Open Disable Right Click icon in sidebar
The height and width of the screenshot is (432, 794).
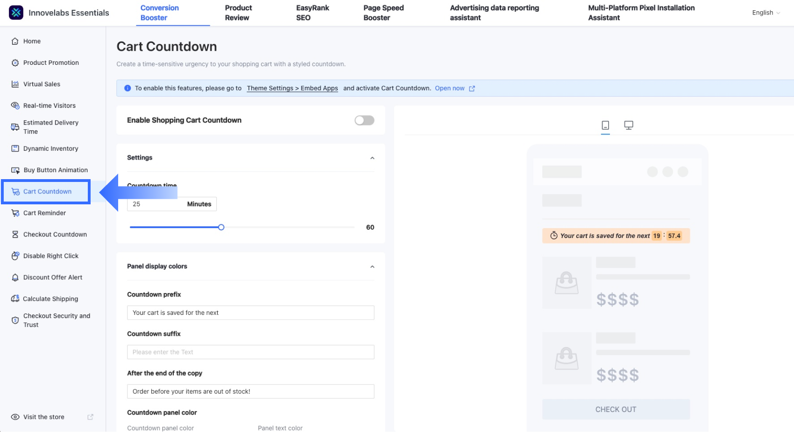click(x=15, y=256)
